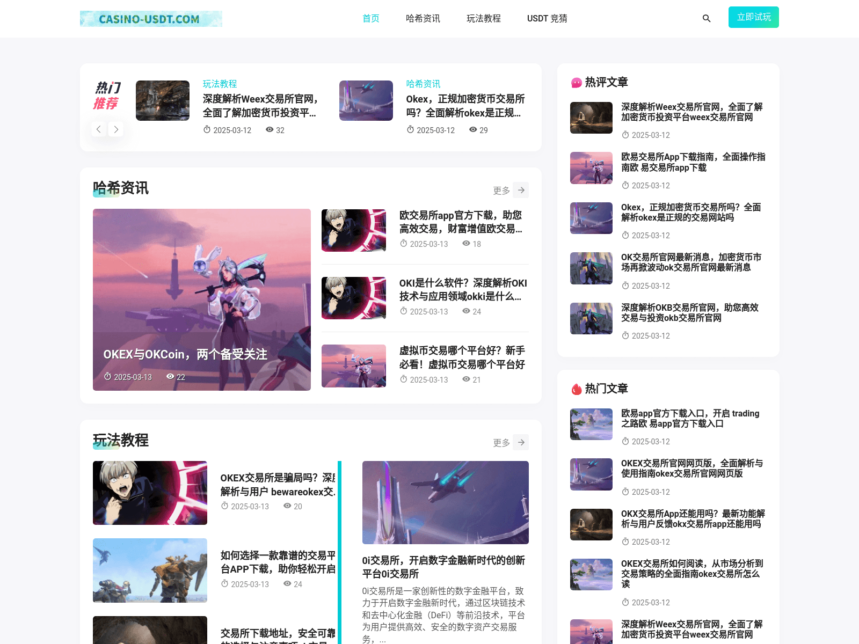Click 更多 link in 玩法教程 section
859x644 pixels.
tap(501, 443)
